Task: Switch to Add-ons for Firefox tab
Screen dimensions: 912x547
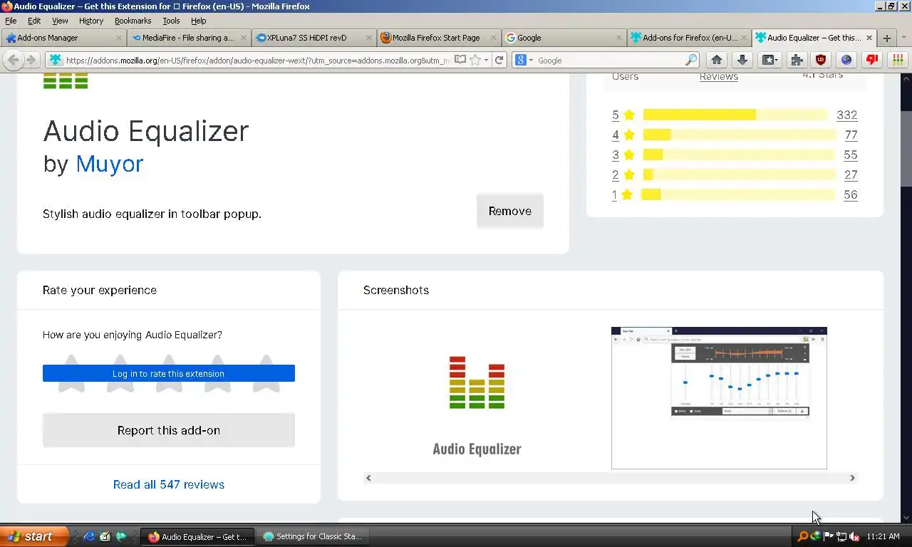Action: point(689,38)
